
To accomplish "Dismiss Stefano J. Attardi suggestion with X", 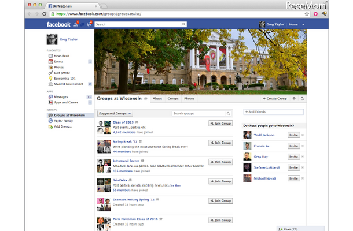I will pos(303,167).
